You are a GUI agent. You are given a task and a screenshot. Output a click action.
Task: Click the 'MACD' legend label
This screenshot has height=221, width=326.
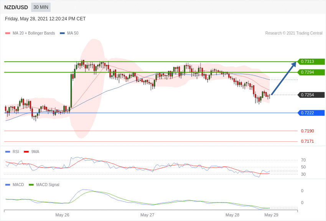click(x=18, y=185)
